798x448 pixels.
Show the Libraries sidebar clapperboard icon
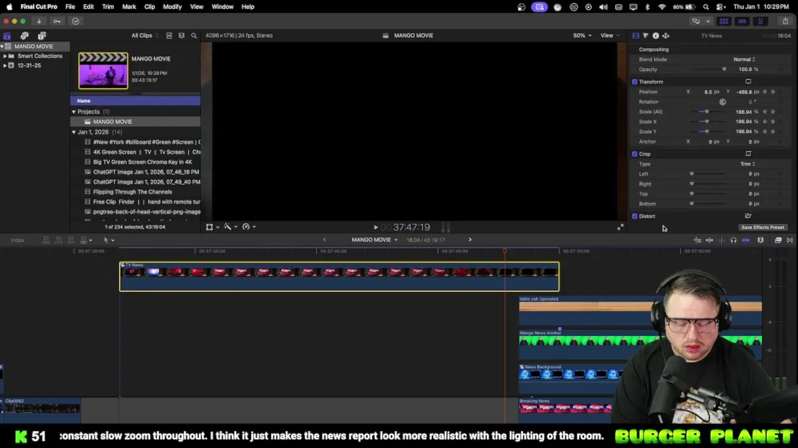pos(7,35)
